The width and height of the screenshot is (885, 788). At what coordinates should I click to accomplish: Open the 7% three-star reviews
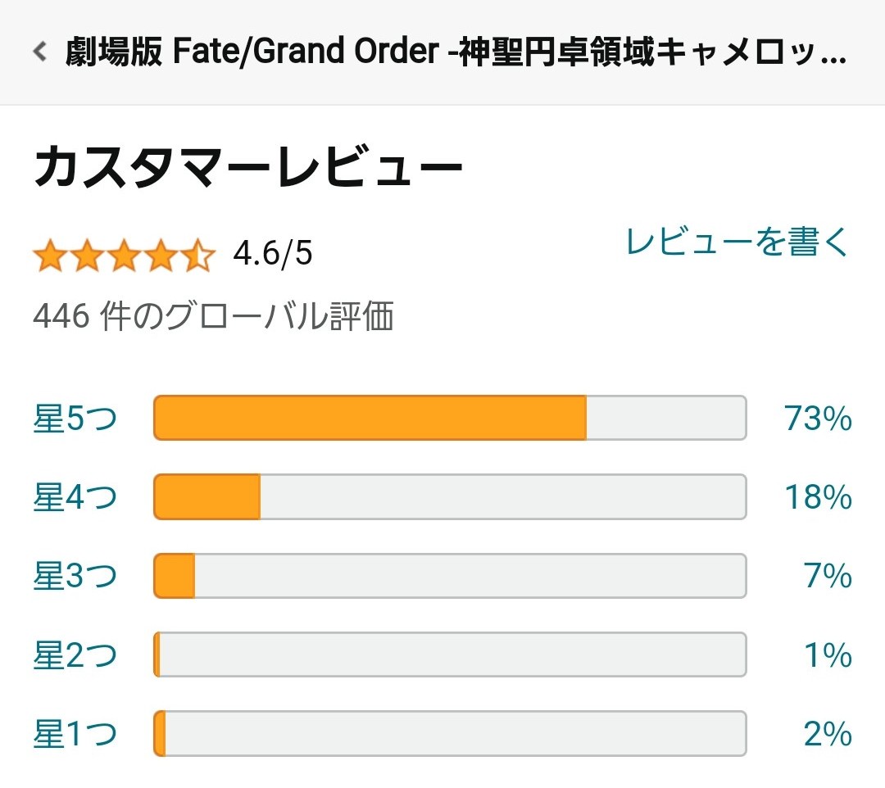[828, 576]
